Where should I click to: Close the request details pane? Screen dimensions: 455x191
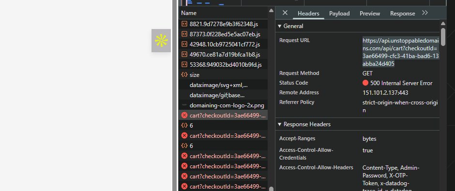tap(285, 13)
